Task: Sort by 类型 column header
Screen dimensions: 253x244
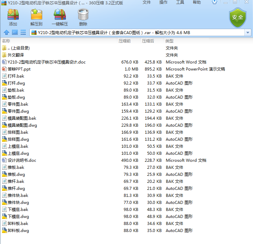Action: (x=169, y=41)
